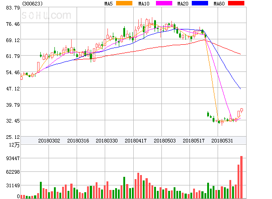
Task: Click the 12万 volume axis label
Action: pyautogui.click(x=14, y=145)
